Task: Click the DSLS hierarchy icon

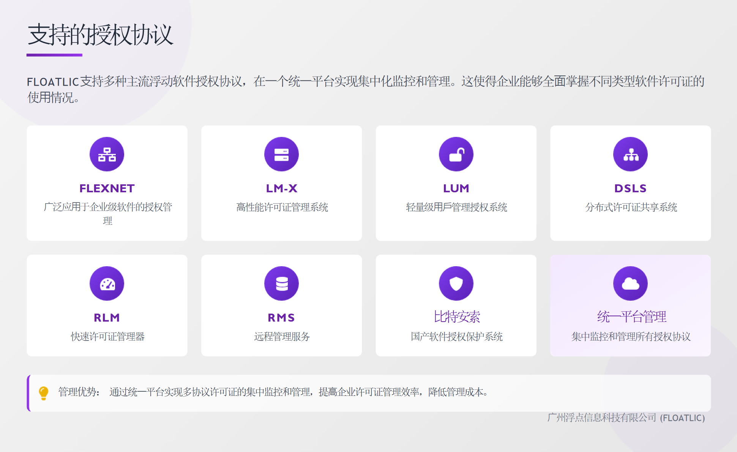Action: [x=630, y=154]
